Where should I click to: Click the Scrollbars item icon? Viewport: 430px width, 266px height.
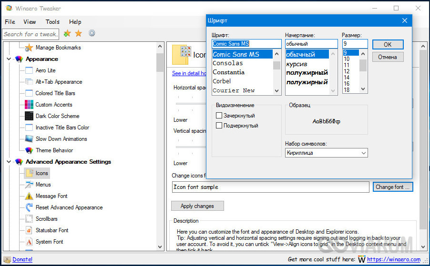pos(29,219)
